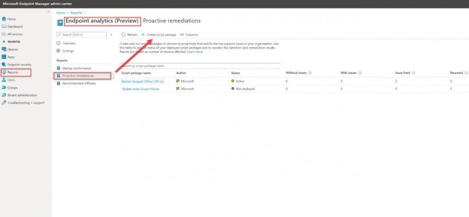
Task: Open Users in the sidebar
Action: click(x=8, y=80)
